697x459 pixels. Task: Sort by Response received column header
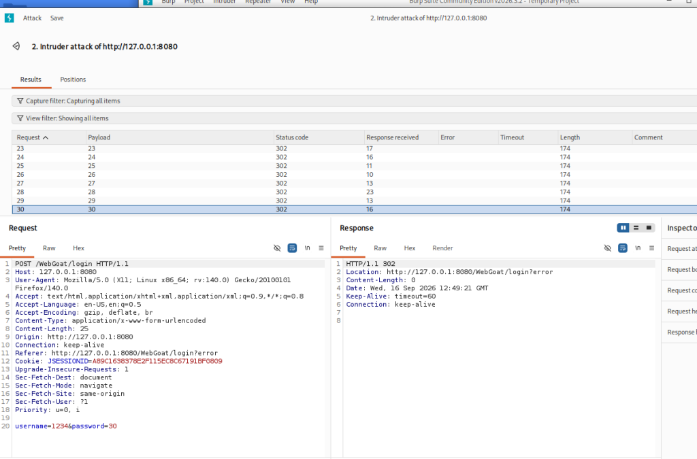402,137
